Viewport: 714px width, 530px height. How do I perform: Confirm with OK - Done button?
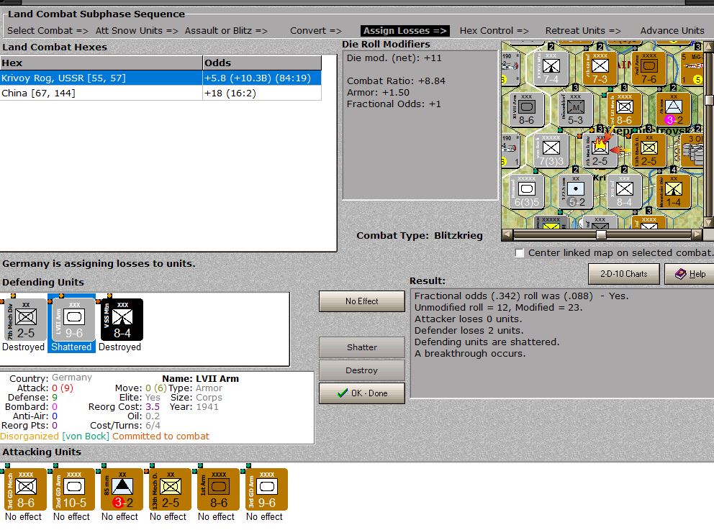coord(362,393)
